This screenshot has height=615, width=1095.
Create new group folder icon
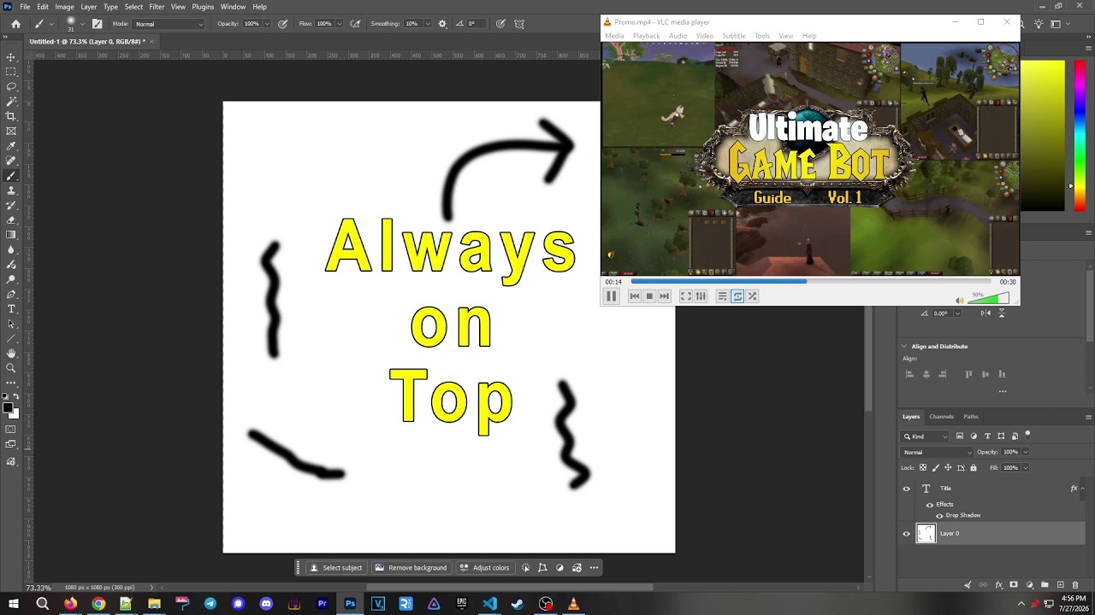[1045, 585]
